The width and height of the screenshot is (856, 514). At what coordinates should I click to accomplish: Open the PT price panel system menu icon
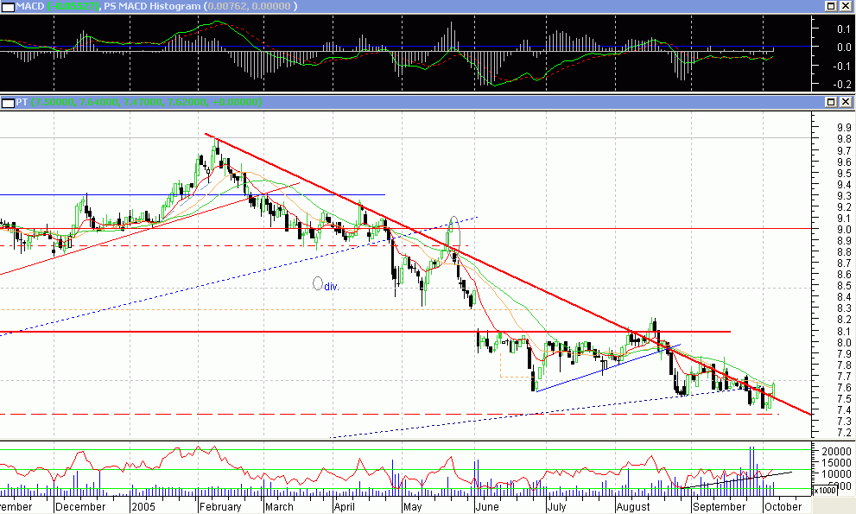point(8,102)
